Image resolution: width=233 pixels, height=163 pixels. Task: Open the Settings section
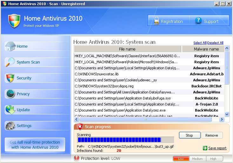[37, 126]
